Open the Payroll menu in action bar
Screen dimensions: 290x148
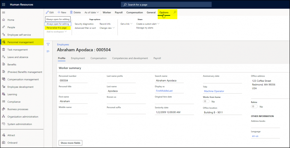(x=119, y=12)
